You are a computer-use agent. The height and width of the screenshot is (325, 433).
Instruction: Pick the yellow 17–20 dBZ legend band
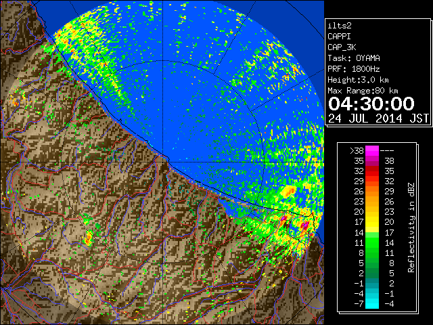coord(372,222)
